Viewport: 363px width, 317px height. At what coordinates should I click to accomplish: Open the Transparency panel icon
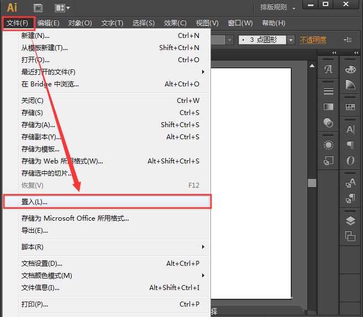point(328,123)
